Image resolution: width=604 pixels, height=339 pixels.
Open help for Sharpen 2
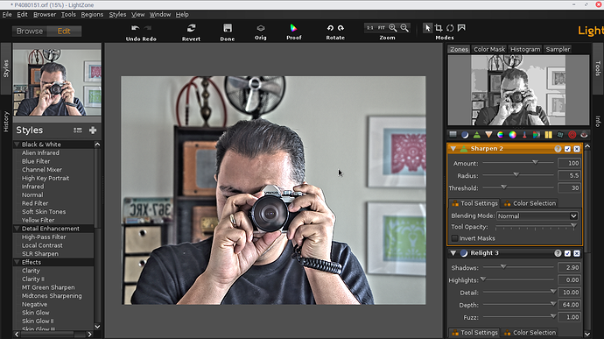558,149
